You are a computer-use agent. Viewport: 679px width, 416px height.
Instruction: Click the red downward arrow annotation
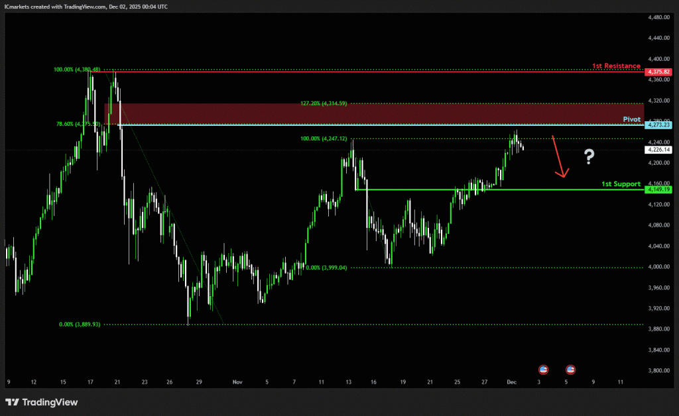pyautogui.click(x=558, y=157)
